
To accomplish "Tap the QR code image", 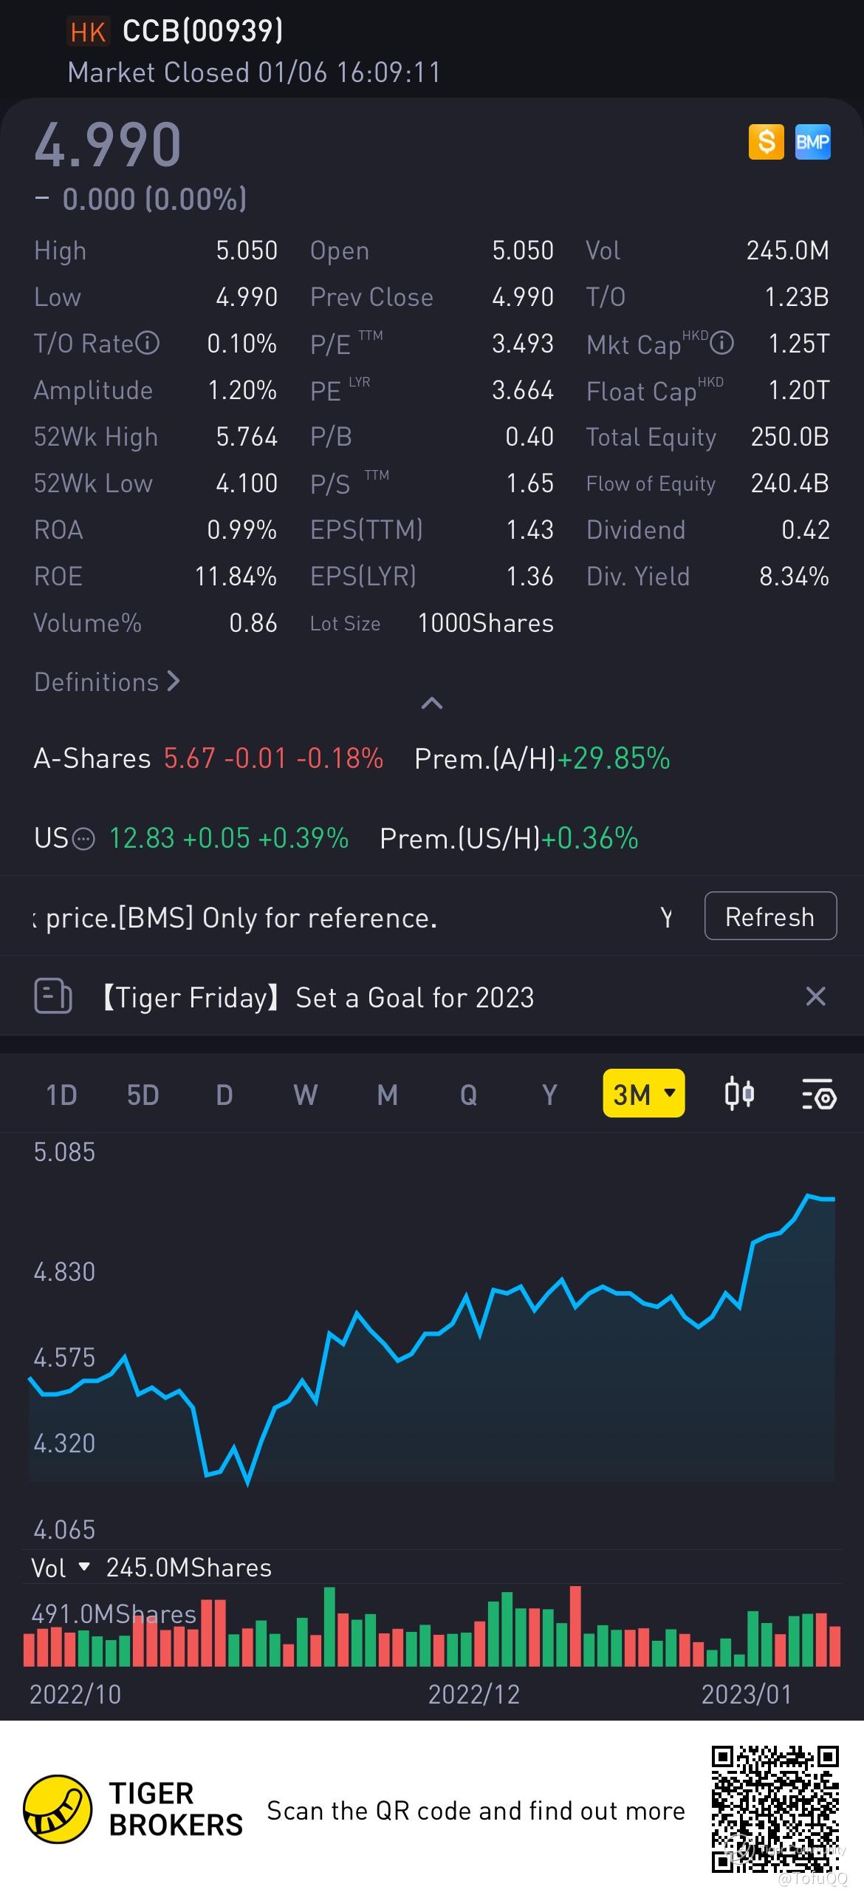I will (x=775, y=1809).
